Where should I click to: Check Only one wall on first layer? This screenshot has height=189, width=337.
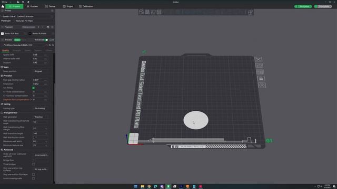(x=33, y=175)
